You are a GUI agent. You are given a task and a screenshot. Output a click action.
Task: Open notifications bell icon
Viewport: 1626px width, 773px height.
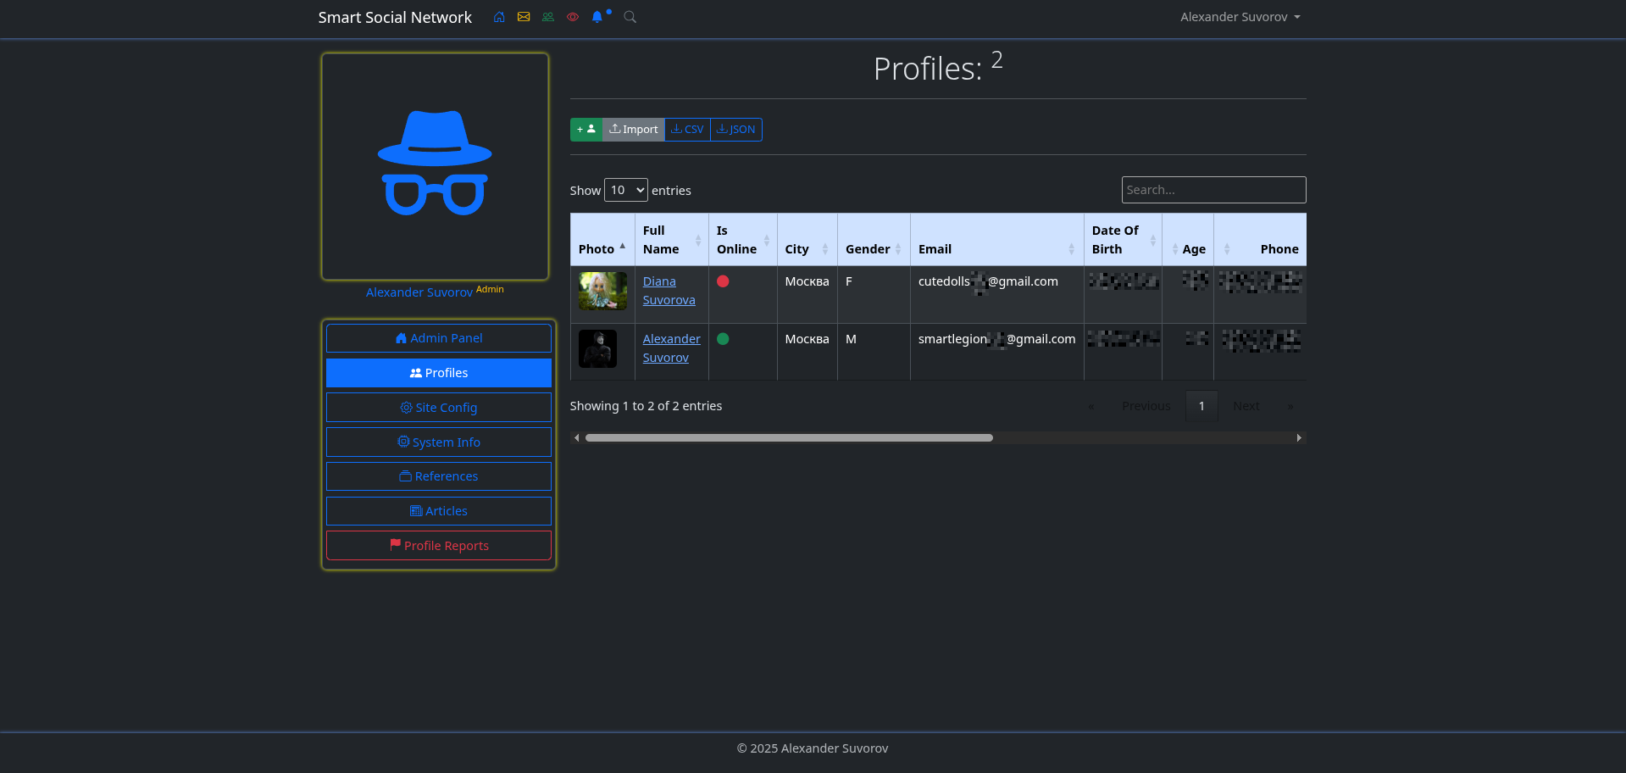[597, 17]
